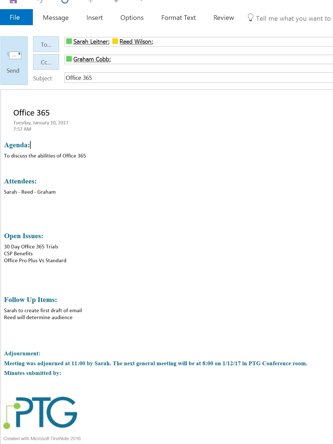Screen dimensions: 333x444
Task: Select recipient Reed Wilson in To field
Action: 136,42
